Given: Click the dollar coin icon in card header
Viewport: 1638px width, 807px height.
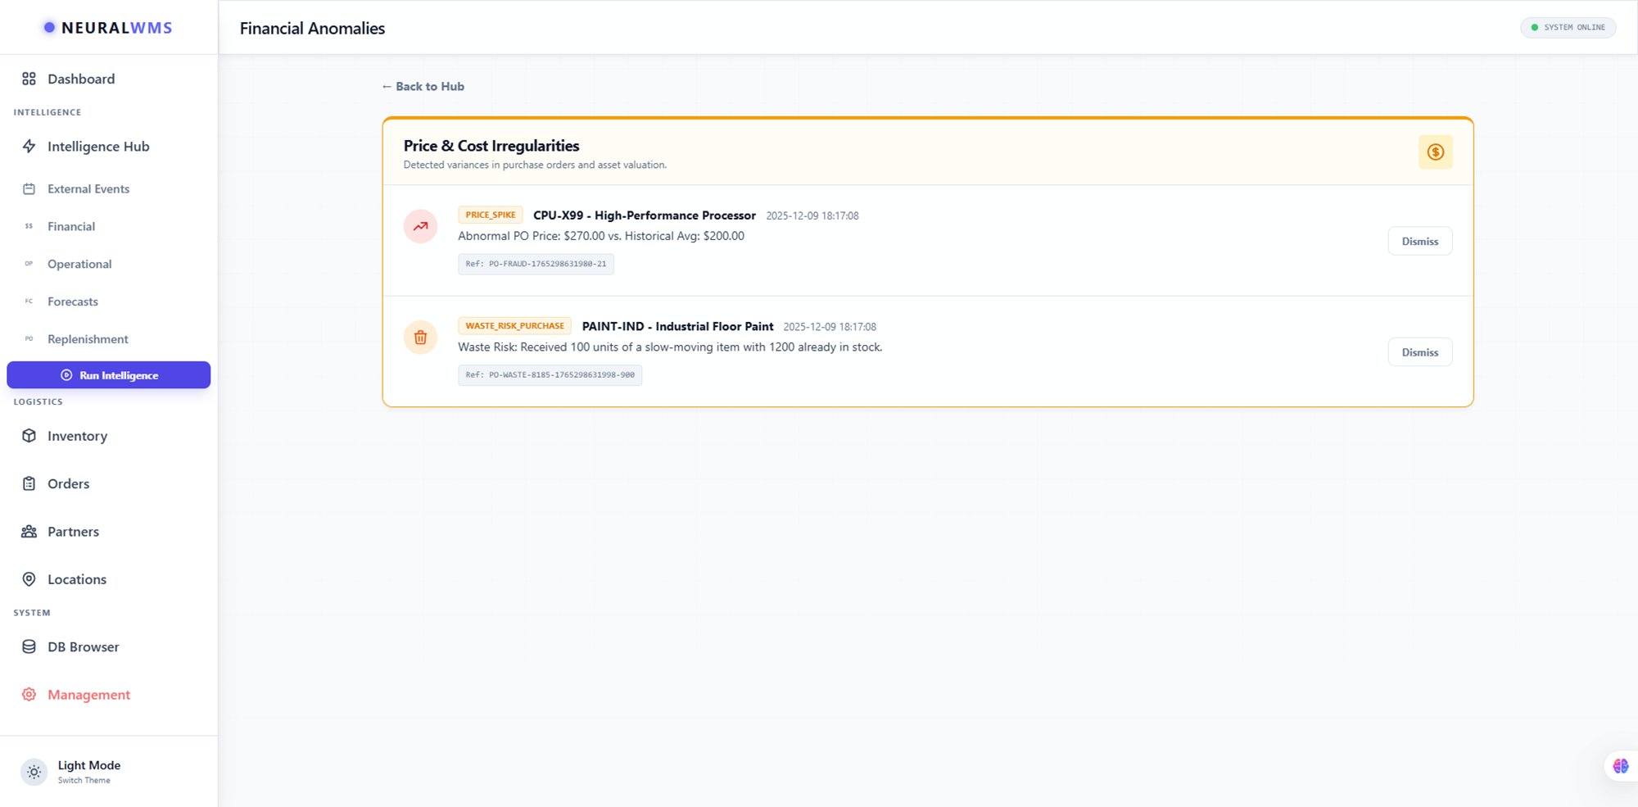Looking at the screenshot, I should [x=1435, y=152].
